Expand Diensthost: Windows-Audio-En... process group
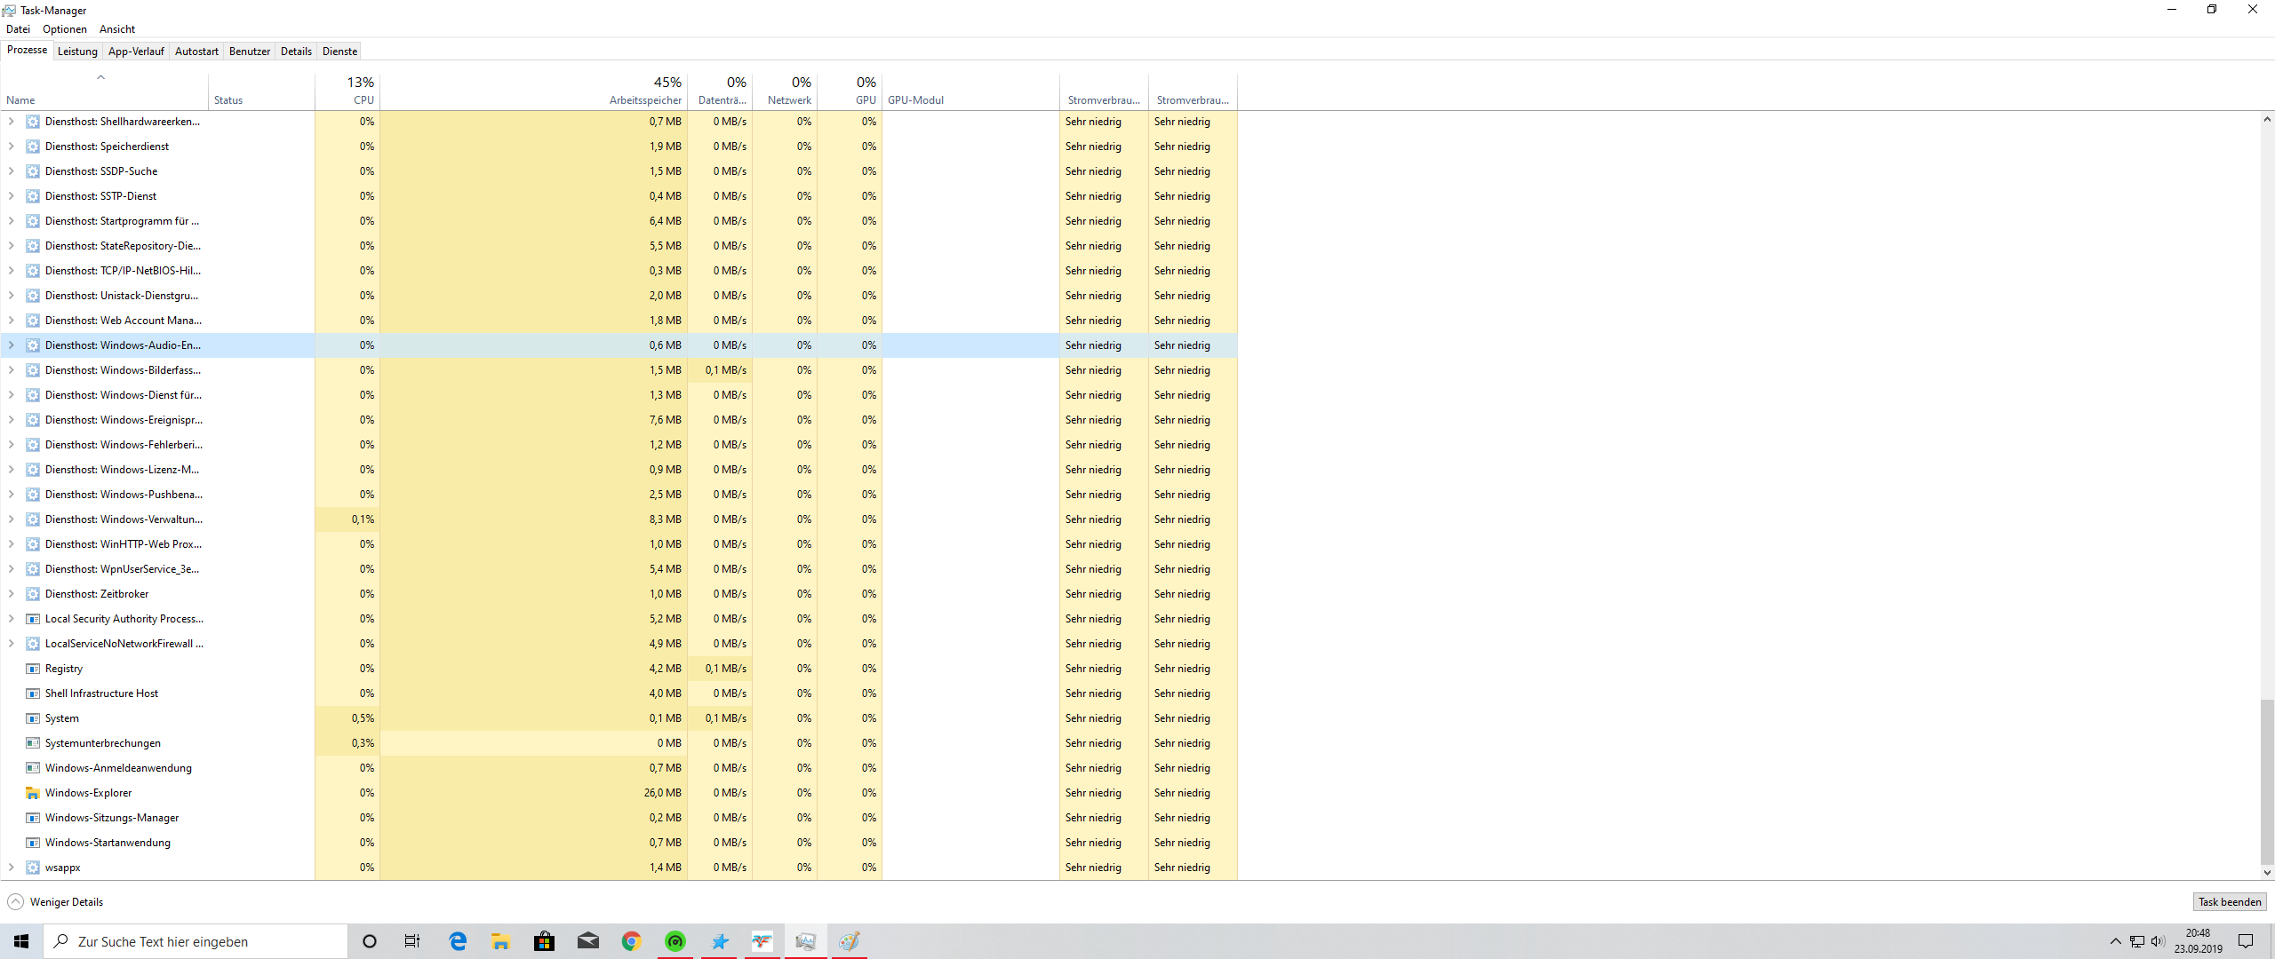 [x=12, y=345]
